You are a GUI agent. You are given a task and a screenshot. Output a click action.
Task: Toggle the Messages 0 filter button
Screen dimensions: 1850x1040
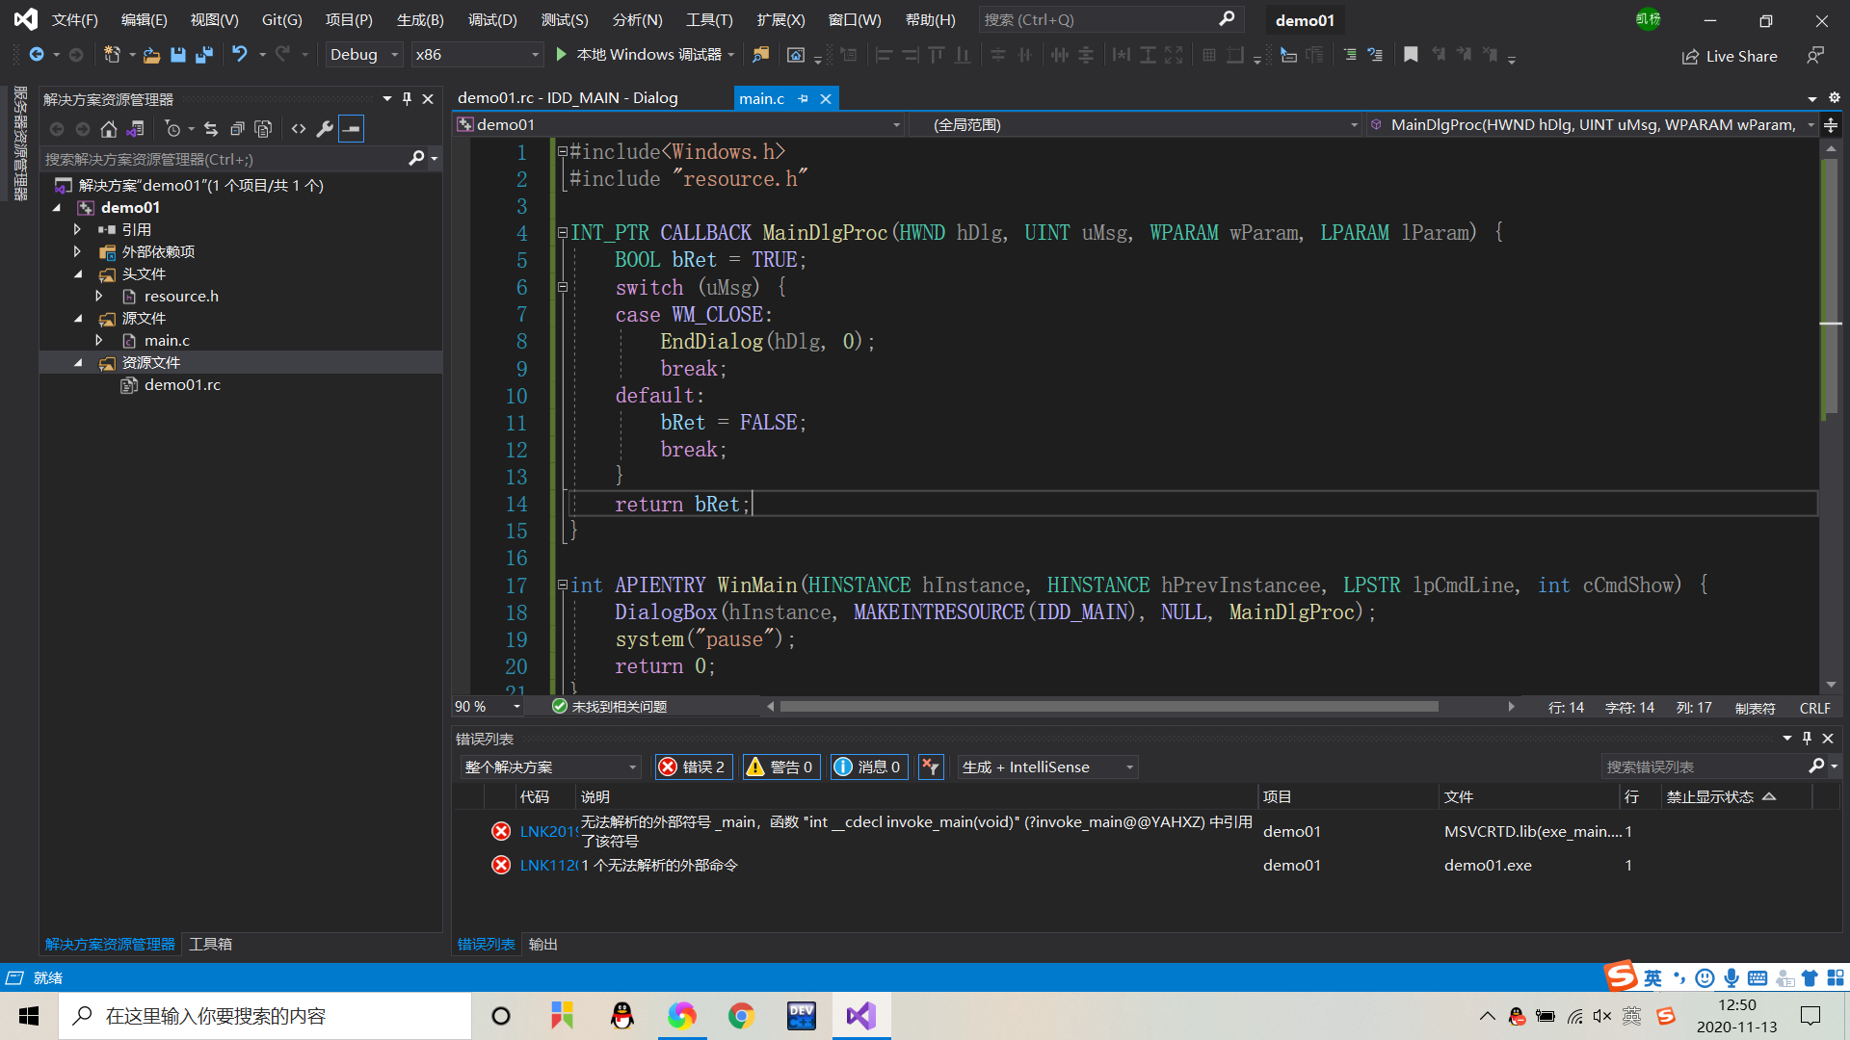tap(868, 767)
